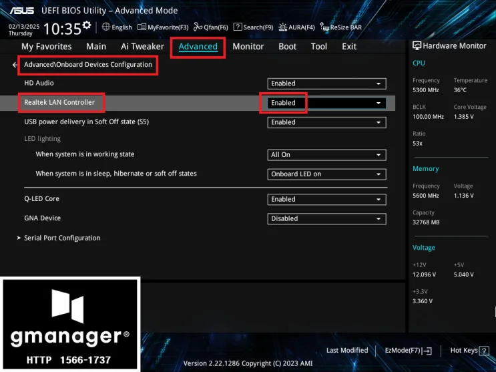
Task: Go to the Monitor tab
Action: (x=248, y=47)
